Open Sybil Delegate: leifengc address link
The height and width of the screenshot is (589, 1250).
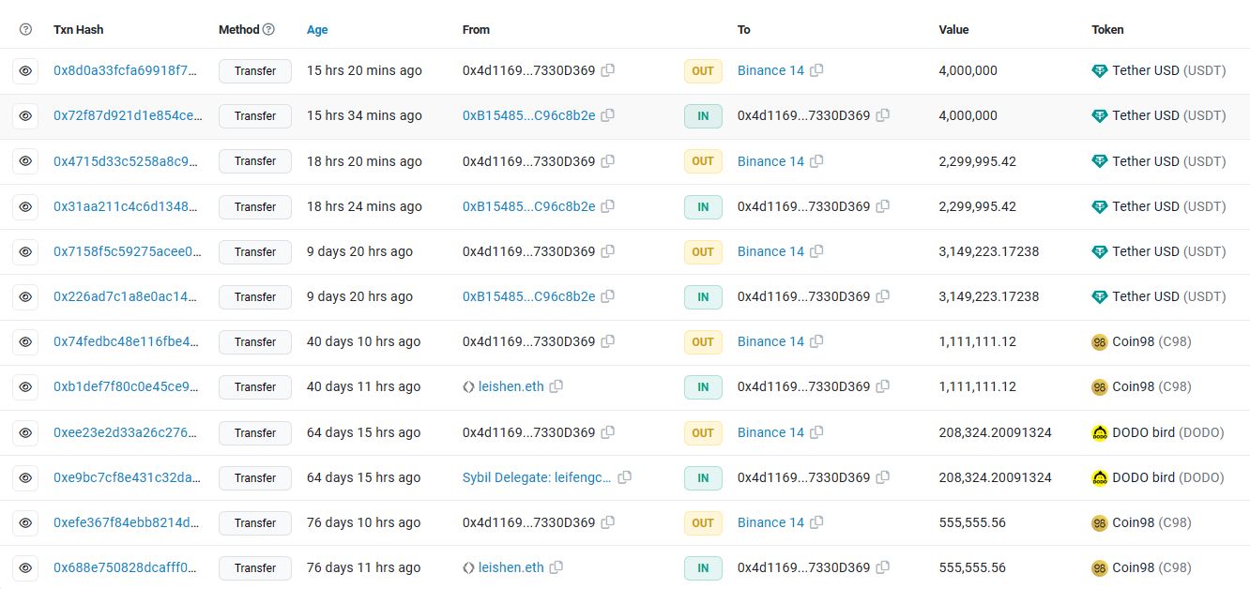[x=537, y=477]
